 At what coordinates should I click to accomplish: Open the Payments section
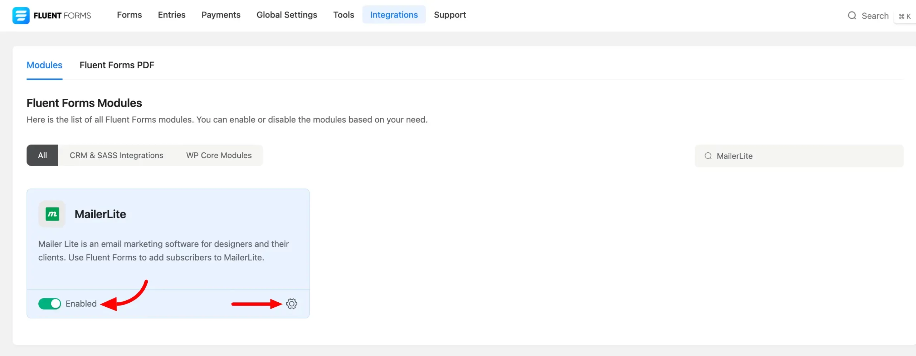221,15
